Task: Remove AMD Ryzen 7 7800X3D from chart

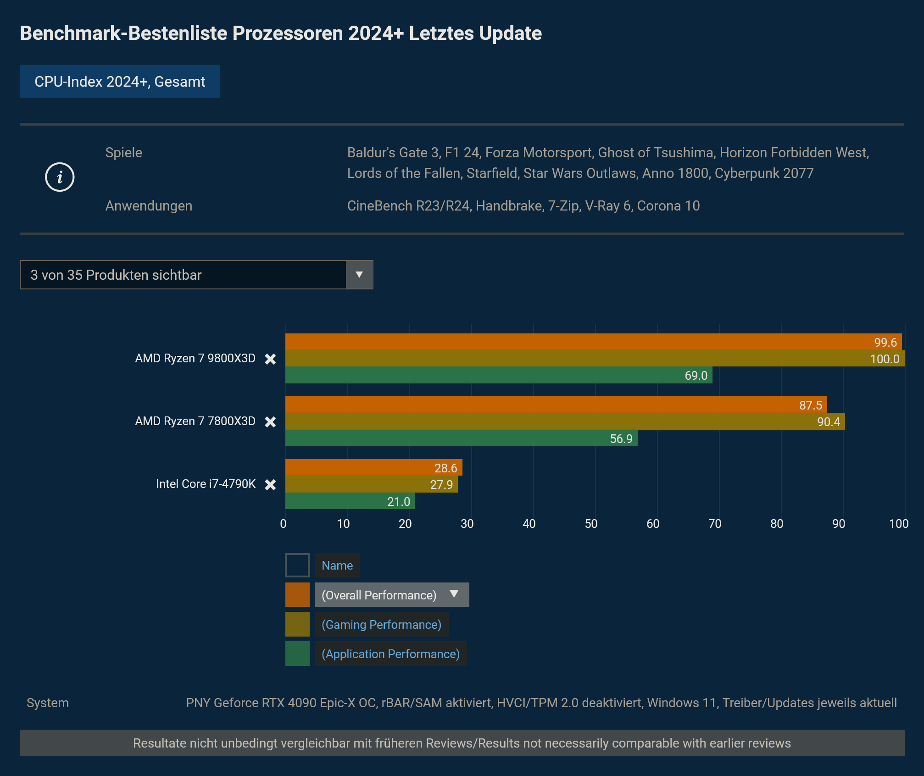Action: tap(270, 422)
